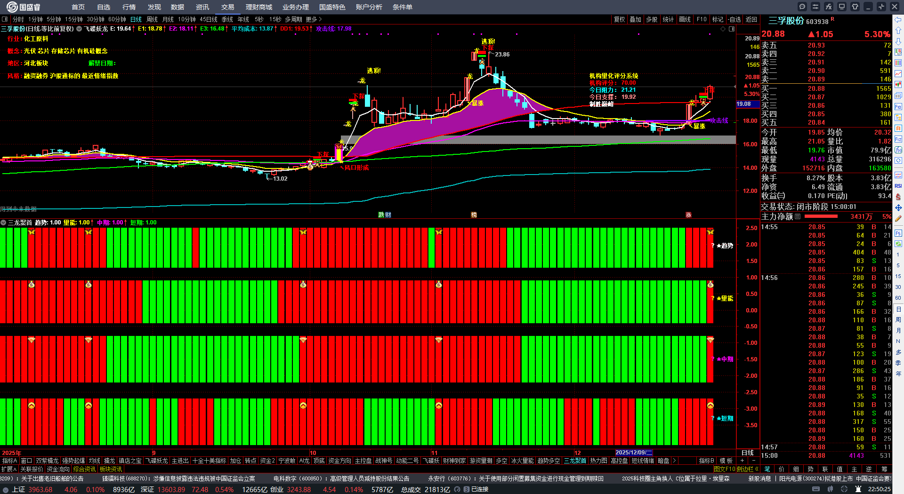
Task: Open the 指标B indicator selector
Action: (x=706, y=461)
